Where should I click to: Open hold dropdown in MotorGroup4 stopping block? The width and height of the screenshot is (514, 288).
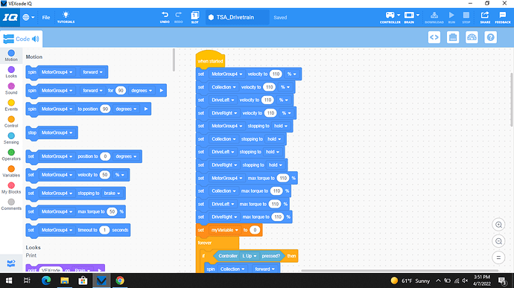coord(281,126)
